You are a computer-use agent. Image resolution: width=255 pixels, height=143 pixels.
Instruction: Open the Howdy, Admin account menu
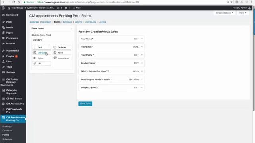241,8
